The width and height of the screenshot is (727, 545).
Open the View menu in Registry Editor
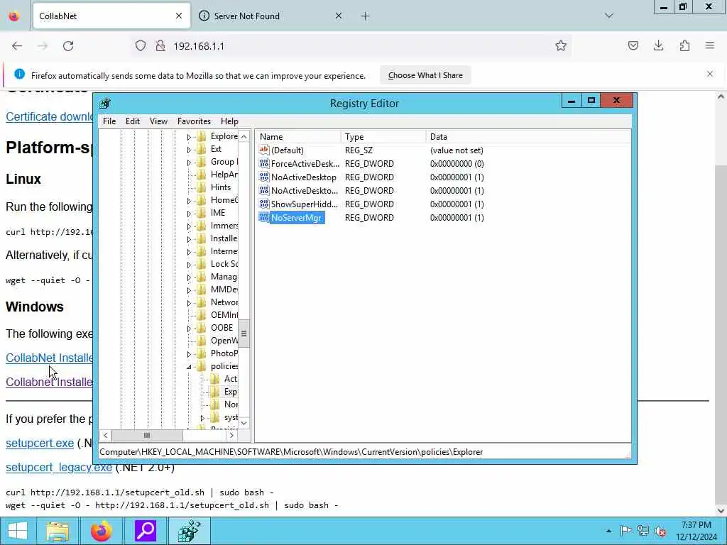(158, 121)
